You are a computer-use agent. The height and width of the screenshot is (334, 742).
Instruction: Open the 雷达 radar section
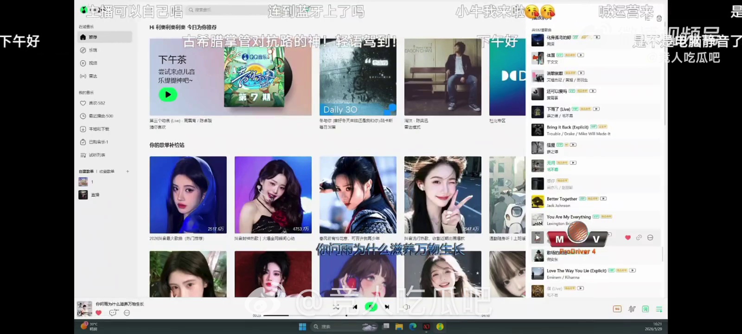point(105,76)
